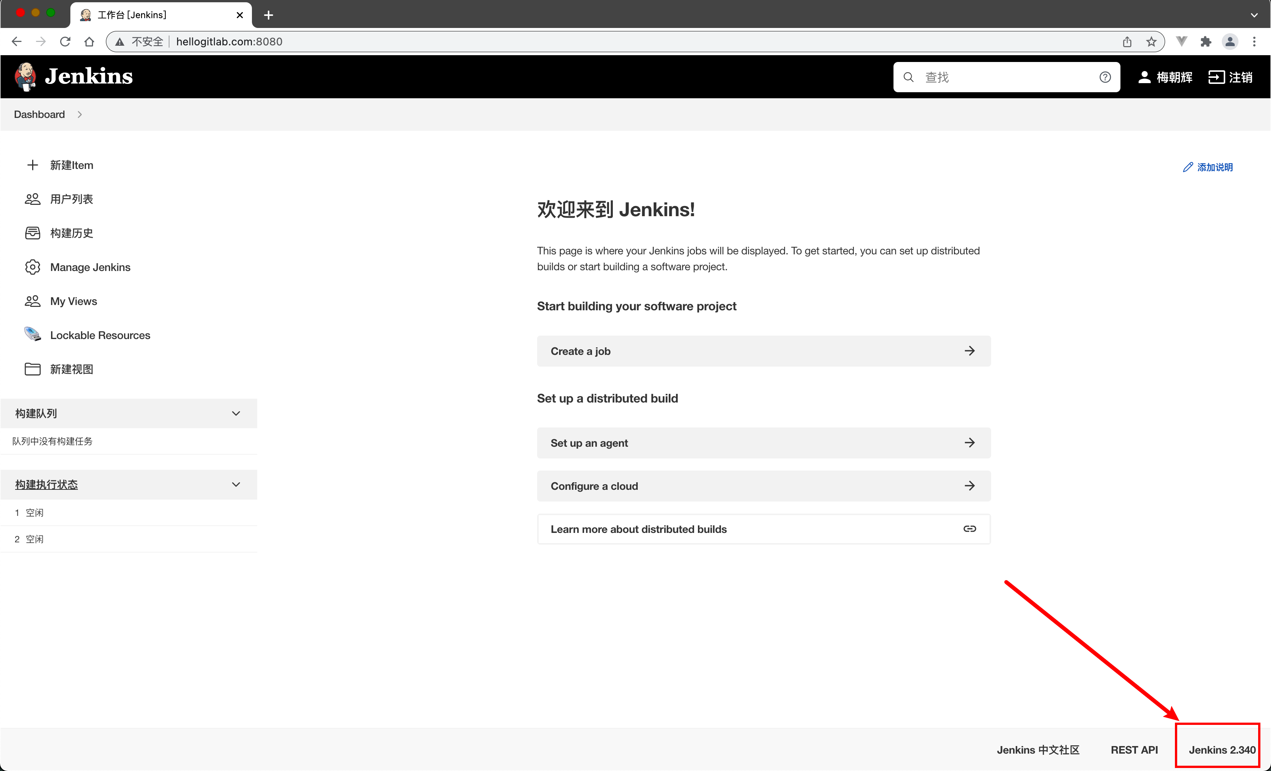This screenshot has width=1271, height=771.
Task: Open Lockable Resources in sidebar
Action: click(x=100, y=335)
